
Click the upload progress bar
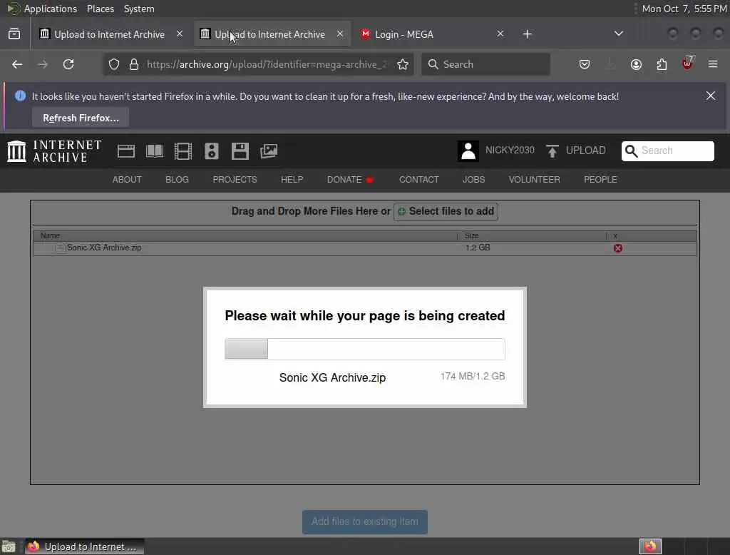[x=365, y=349]
